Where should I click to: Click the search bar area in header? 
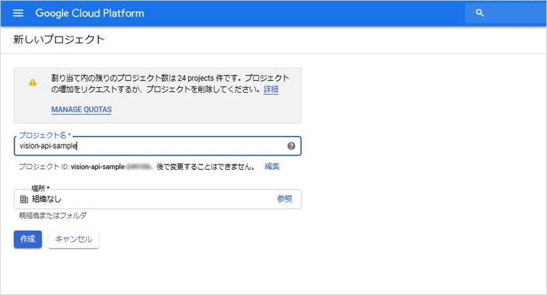[505, 13]
